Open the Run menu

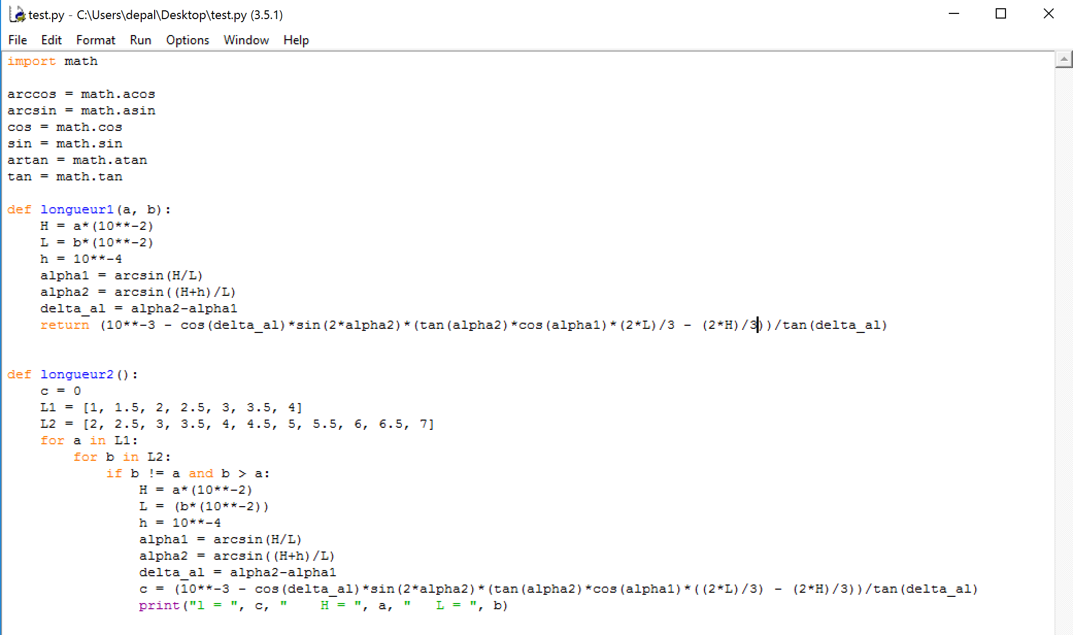tap(140, 40)
